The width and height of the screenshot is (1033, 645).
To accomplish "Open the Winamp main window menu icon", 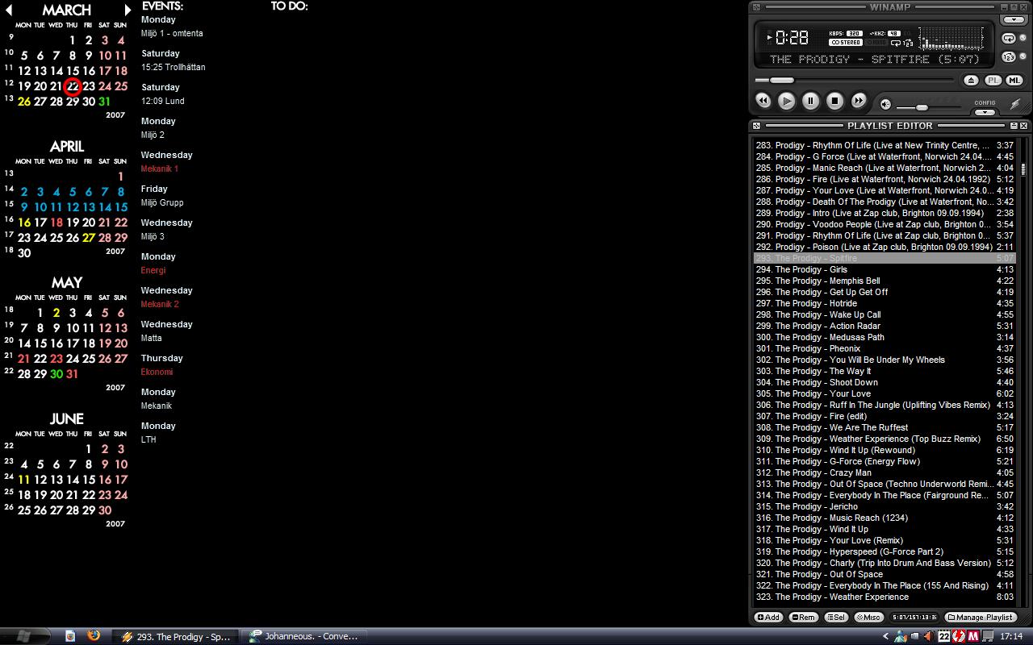I will click(x=756, y=7).
